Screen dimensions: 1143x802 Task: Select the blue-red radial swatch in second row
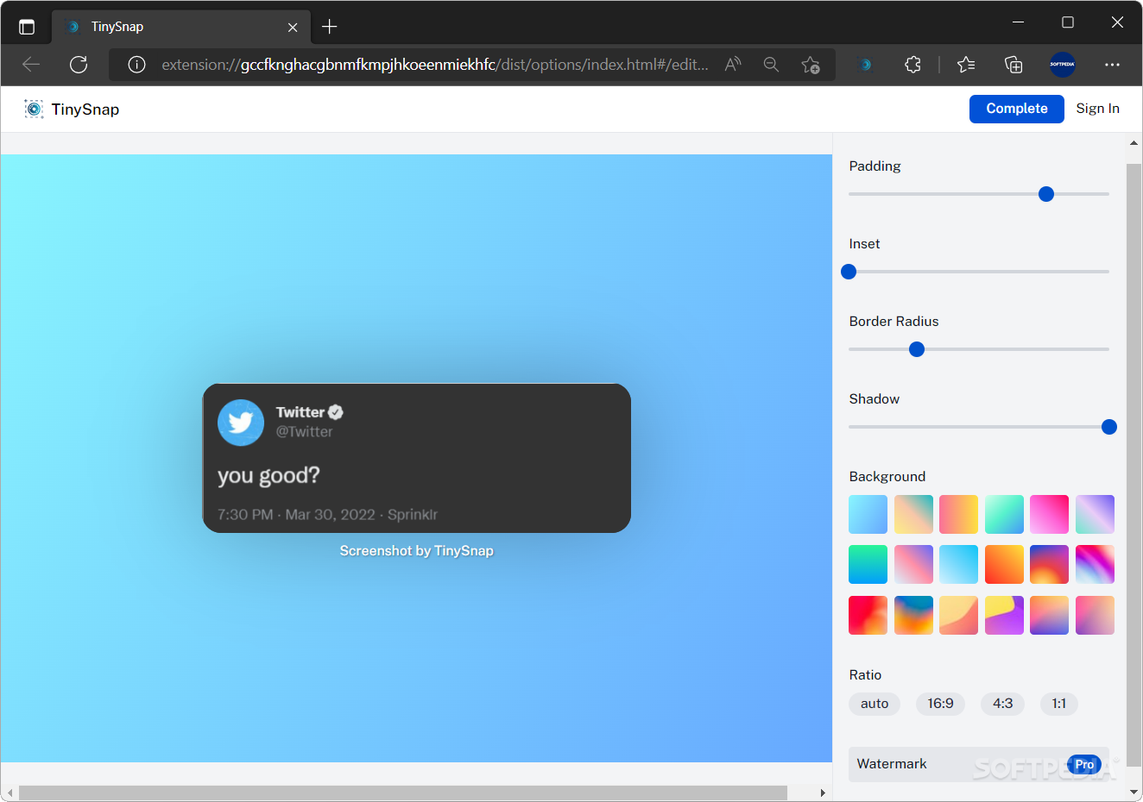point(1049,565)
